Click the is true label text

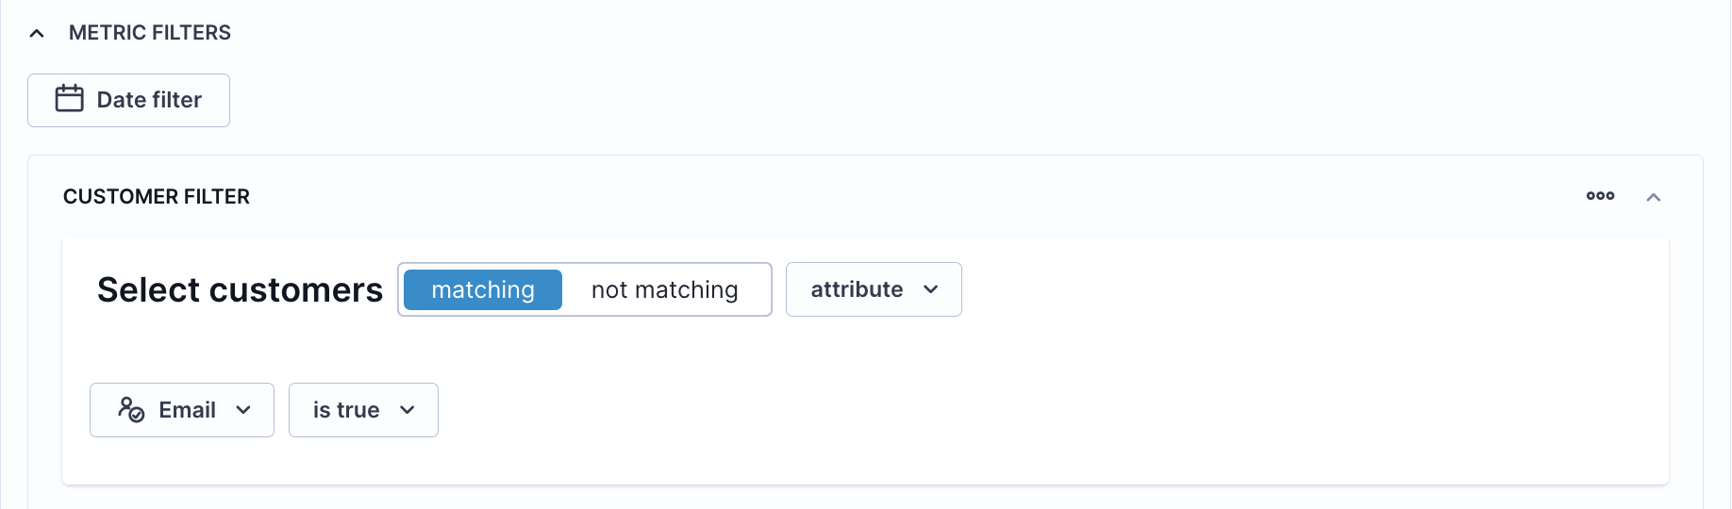[346, 410]
